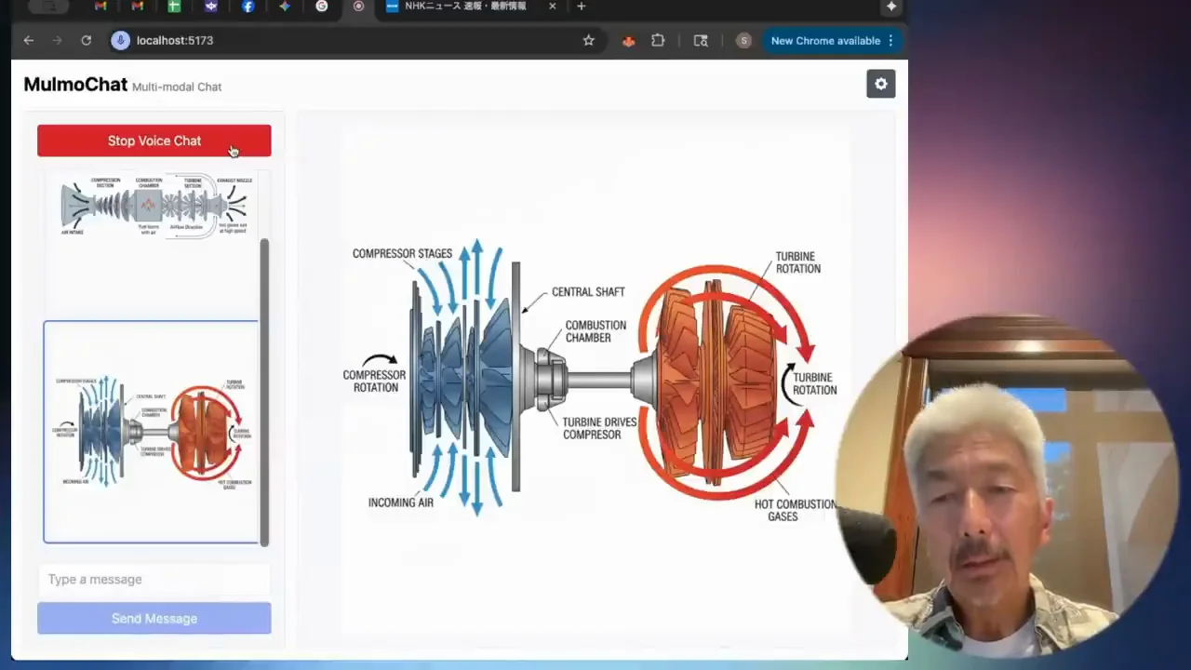Close the NHK news tab

[x=553, y=7]
